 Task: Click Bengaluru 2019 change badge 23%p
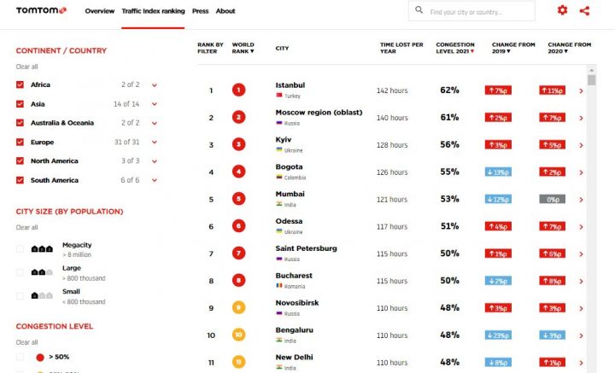click(x=498, y=335)
